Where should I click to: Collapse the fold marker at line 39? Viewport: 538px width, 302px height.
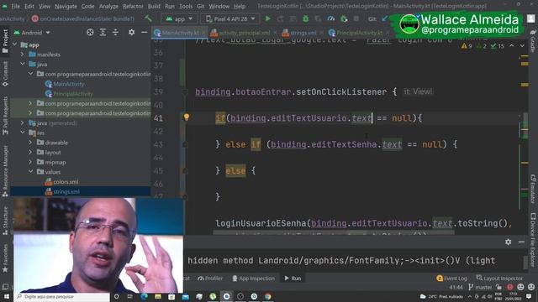(x=185, y=91)
